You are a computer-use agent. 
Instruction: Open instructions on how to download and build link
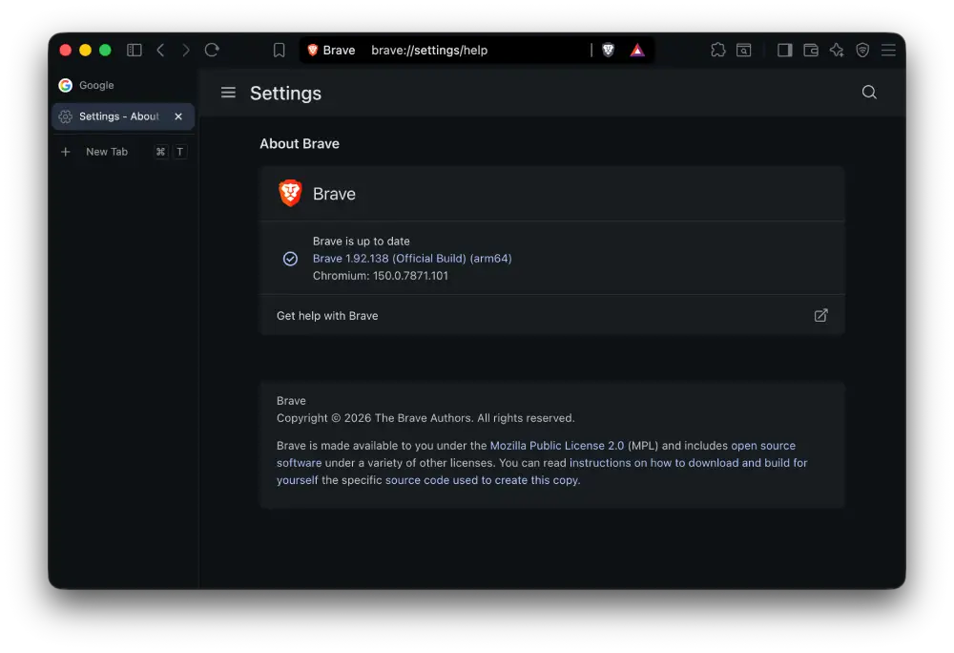click(542, 471)
